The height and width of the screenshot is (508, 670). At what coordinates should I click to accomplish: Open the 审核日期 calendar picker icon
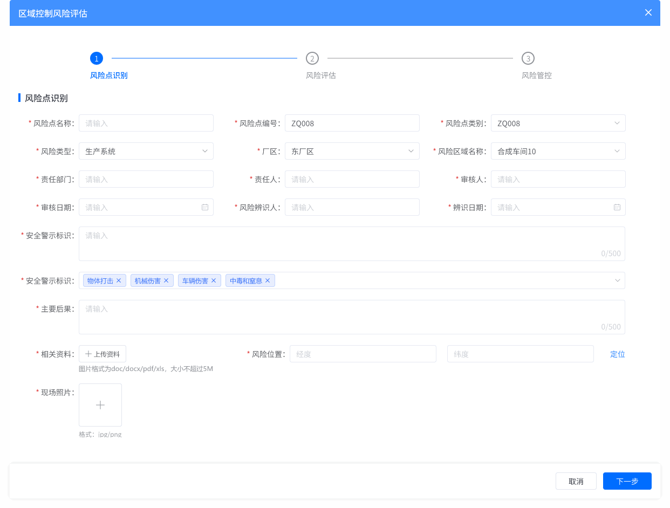point(205,207)
